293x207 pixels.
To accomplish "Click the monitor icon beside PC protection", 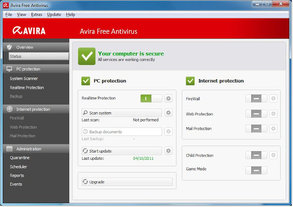I will (9, 69).
